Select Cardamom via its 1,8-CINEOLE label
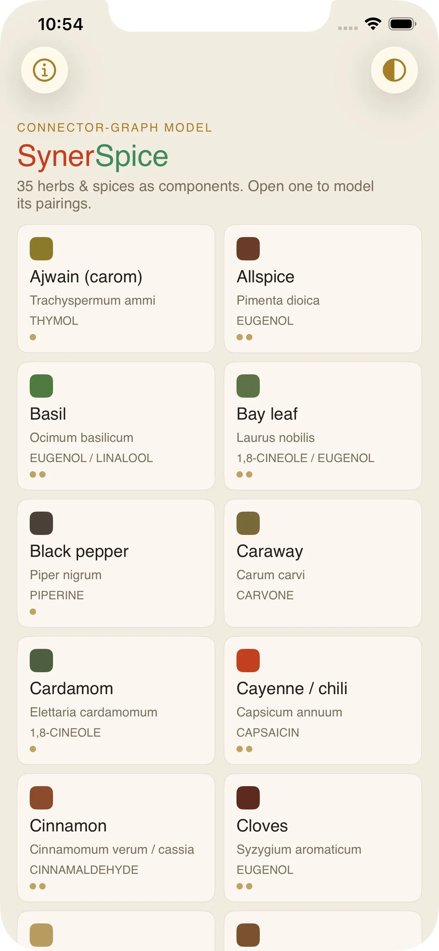Image resolution: width=439 pixels, height=951 pixels. pyautogui.click(x=65, y=732)
